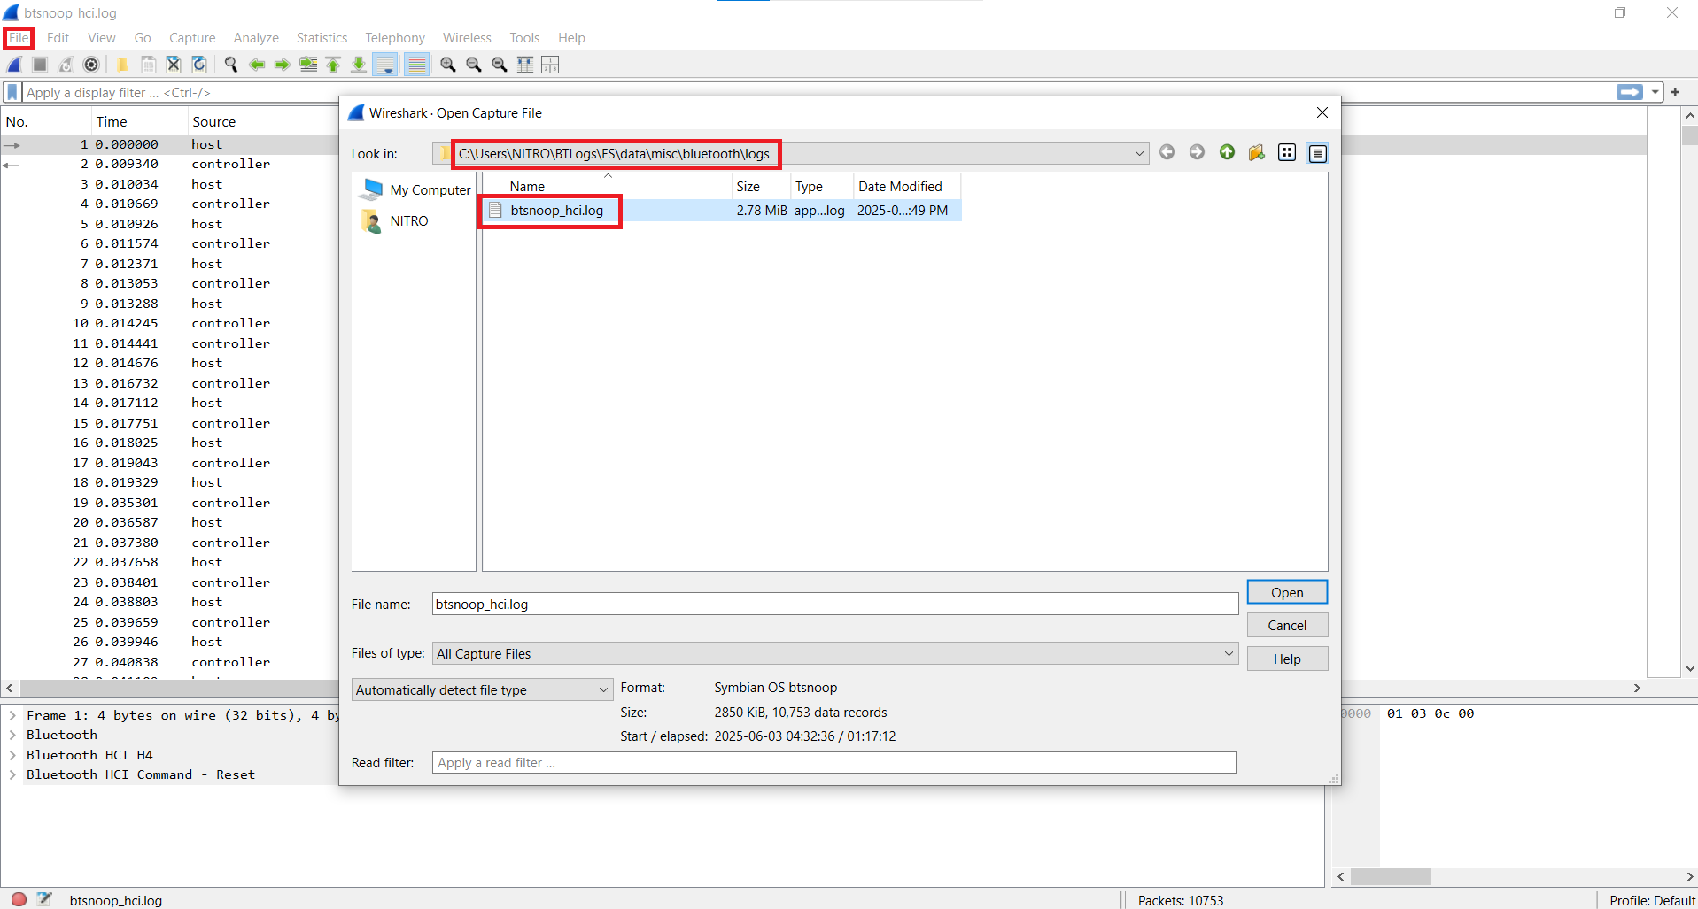Switch dialog to detail view mode
Image resolution: width=1698 pixels, height=909 pixels.
(x=1318, y=153)
